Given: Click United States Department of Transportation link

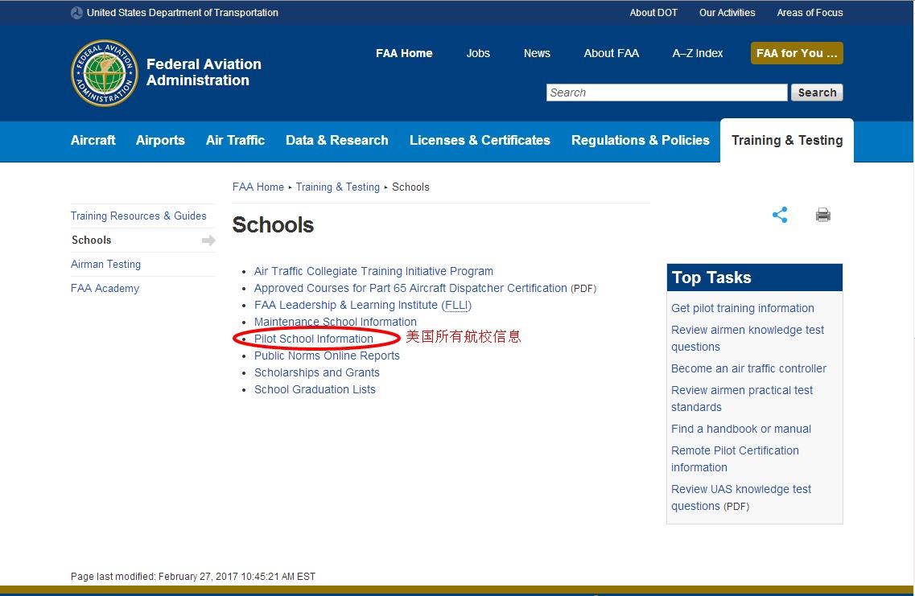Looking at the screenshot, I should pyautogui.click(x=183, y=12).
